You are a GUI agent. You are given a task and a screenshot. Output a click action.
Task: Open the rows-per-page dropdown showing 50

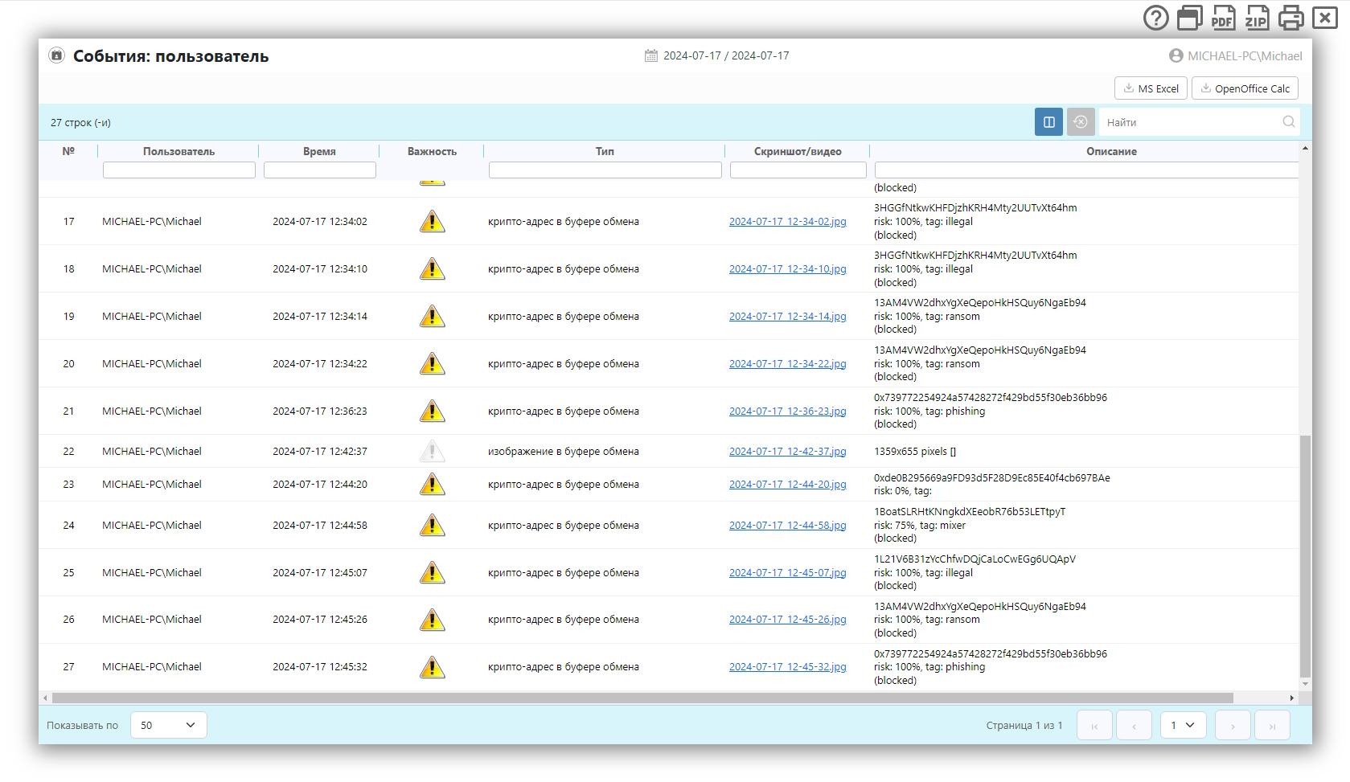pos(168,725)
